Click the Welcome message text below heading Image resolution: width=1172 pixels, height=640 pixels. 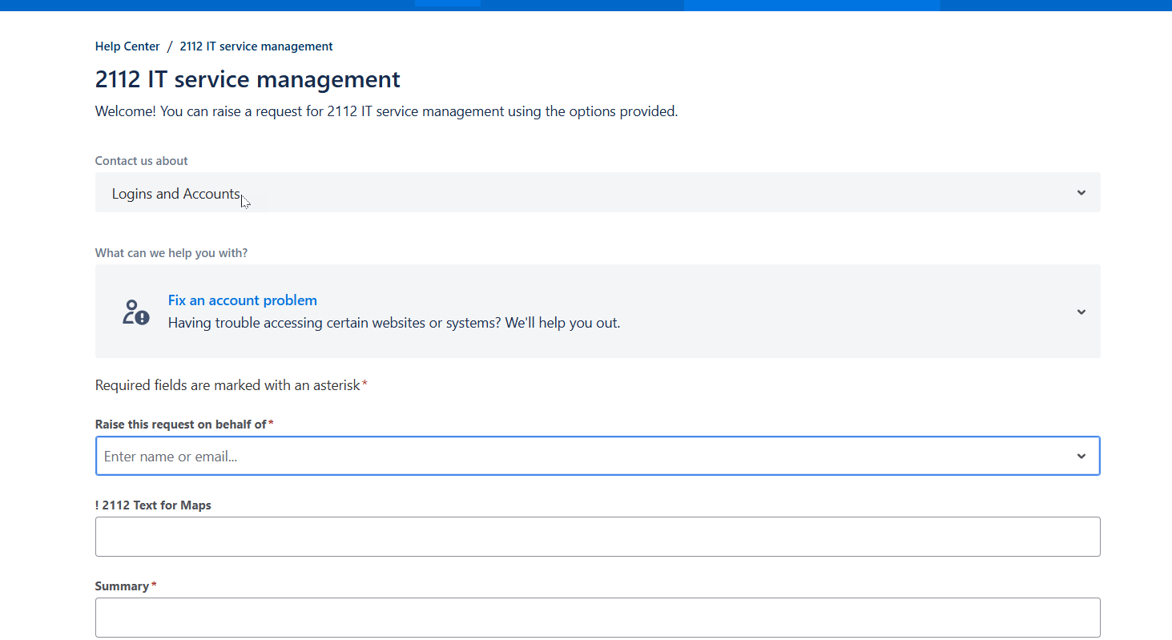[x=386, y=111]
